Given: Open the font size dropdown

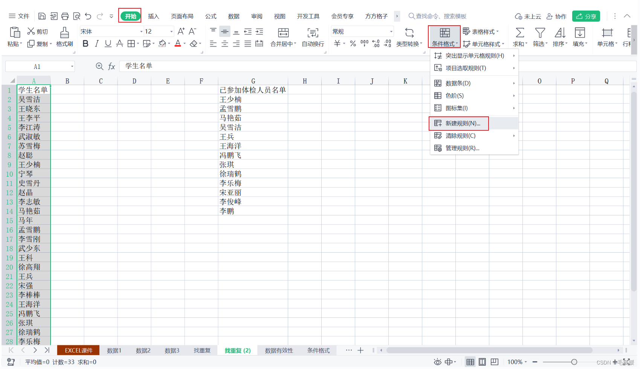Looking at the screenshot, I should (171, 32).
